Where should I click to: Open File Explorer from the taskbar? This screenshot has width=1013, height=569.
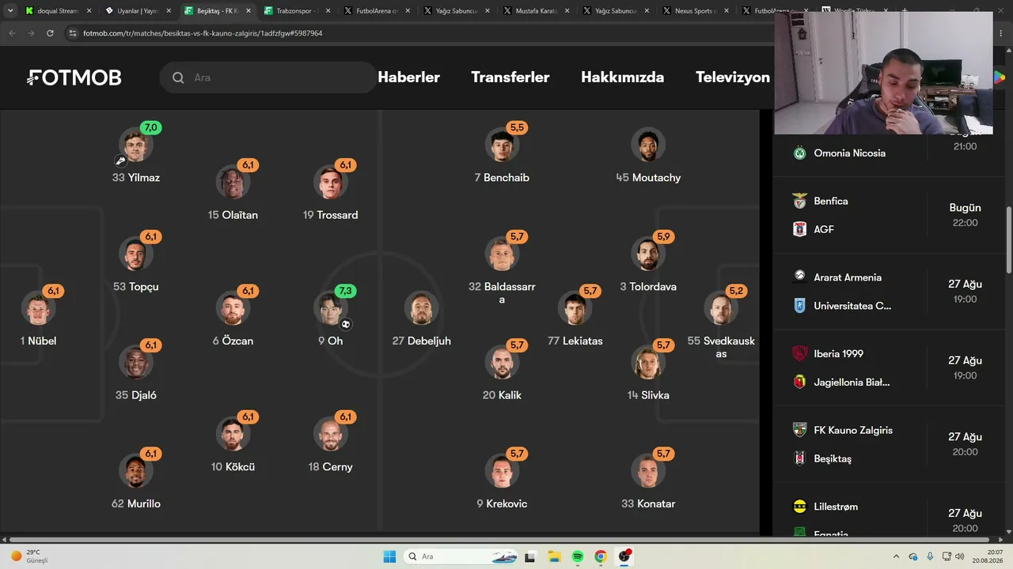point(554,556)
